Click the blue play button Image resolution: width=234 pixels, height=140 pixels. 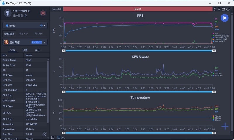(224, 18)
